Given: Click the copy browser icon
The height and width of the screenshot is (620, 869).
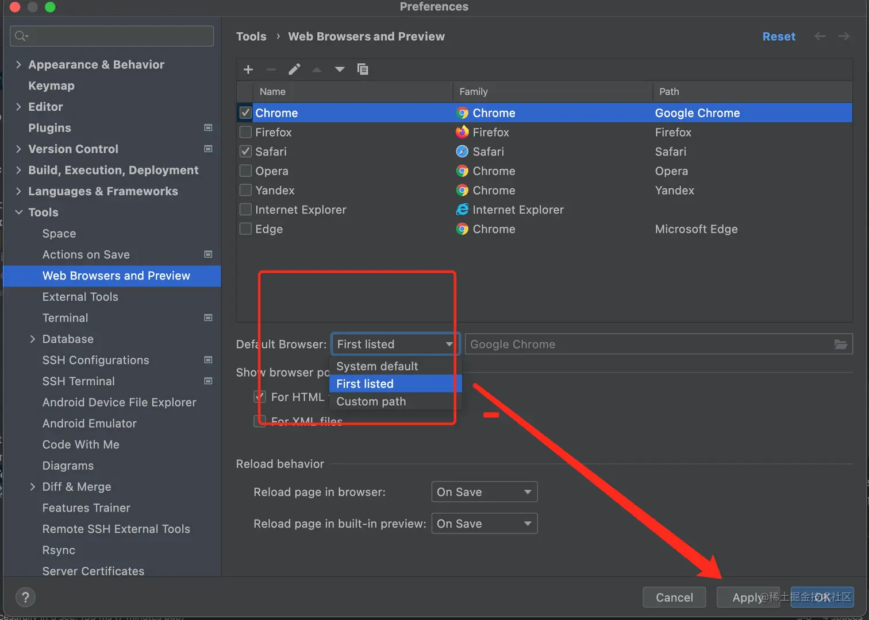Looking at the screenshot, I should 363,69.
